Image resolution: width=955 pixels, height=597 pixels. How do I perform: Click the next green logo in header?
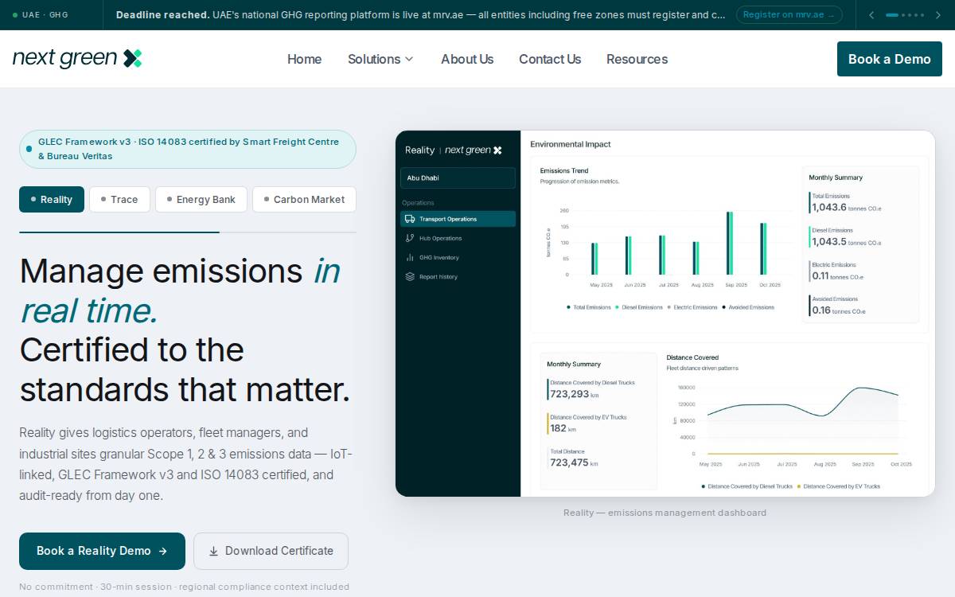tap(77, 58)
